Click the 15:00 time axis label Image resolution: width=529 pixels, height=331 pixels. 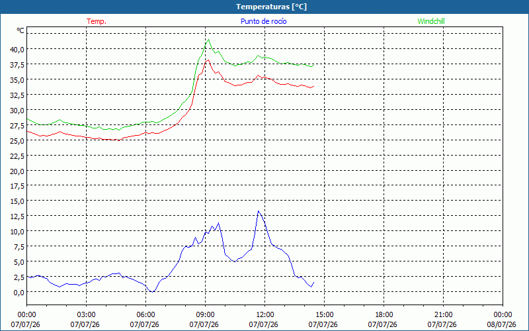[x=324, y=315]
